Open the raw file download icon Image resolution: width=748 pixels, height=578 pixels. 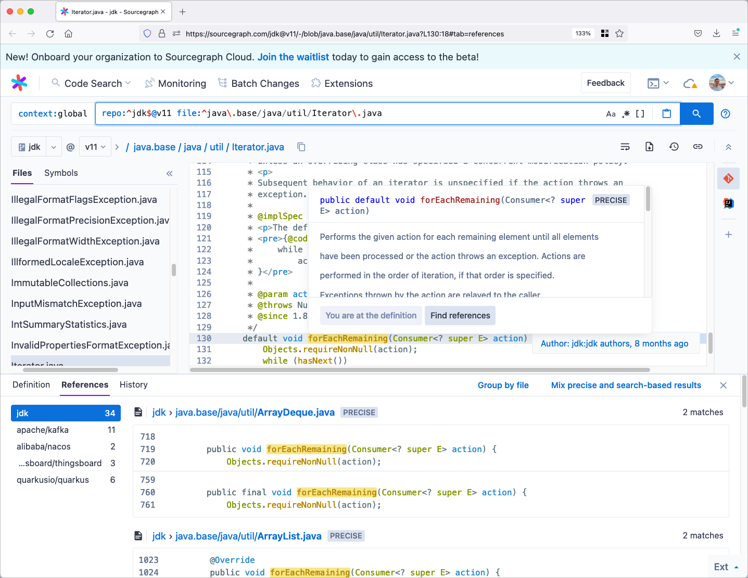point(649,147)
